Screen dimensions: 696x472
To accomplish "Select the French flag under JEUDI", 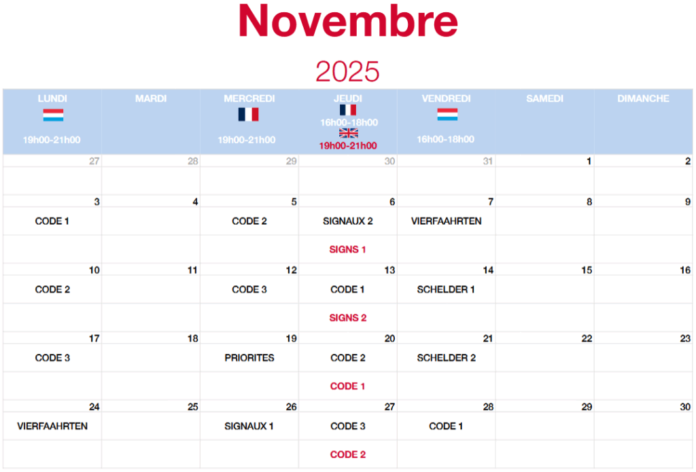I will coord(347,110).
